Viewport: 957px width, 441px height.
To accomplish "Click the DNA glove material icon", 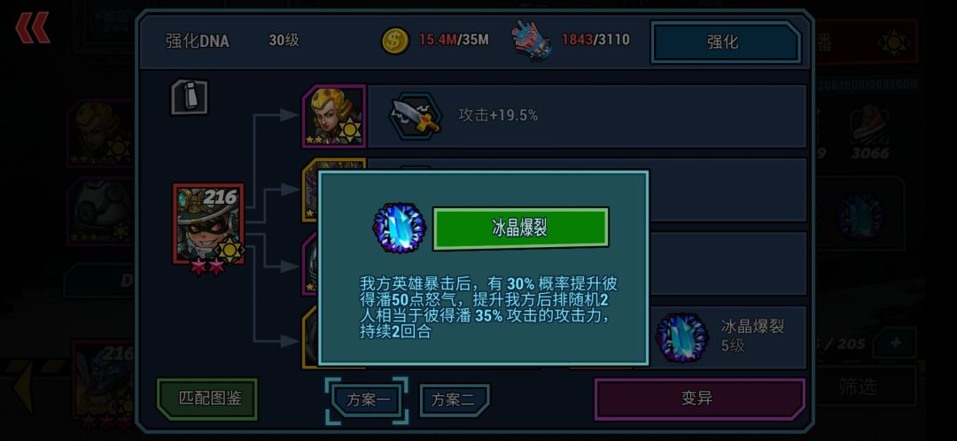I will click(x=531, y=40).
